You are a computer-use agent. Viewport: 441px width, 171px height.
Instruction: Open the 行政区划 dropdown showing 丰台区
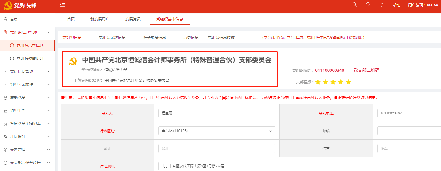(x=217, y=131)
